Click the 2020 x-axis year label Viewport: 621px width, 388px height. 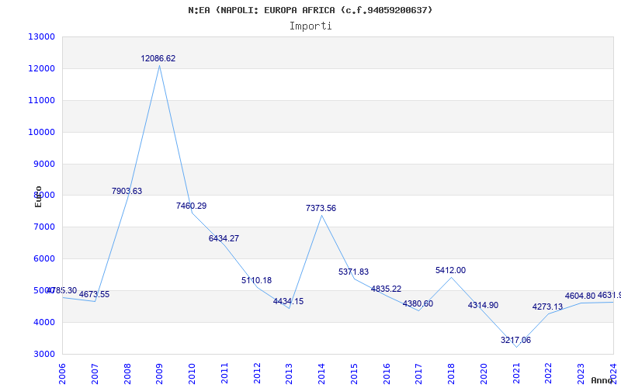[x=484, y=373]
